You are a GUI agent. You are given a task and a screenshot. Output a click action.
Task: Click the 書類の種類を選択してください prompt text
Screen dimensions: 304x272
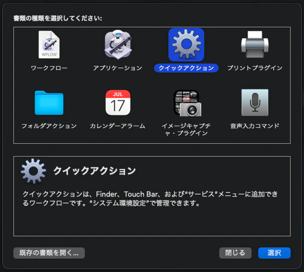[57, 18]
